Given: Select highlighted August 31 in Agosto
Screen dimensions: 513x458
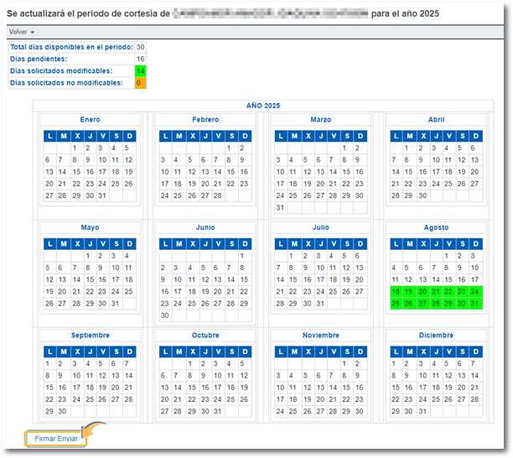Looking at the screenshot, I should point(474,304).
